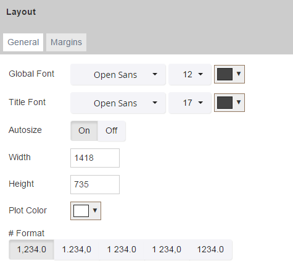Screen dimensions: 293x269
Task: Click the Global Font dark color swatch
Action: [225, 74]
